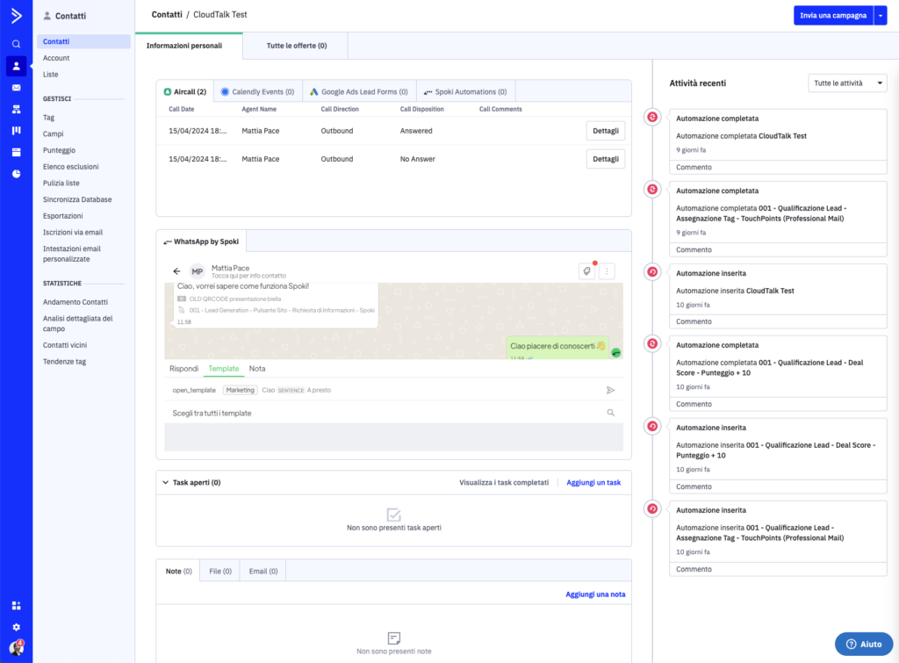Go back with chat arrow icon

[x=176, y=271]
